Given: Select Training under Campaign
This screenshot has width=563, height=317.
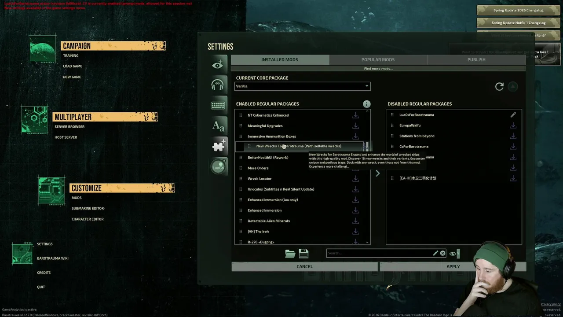Looking at the screenshot, I should pyautogui.click(x=71, y=56).
